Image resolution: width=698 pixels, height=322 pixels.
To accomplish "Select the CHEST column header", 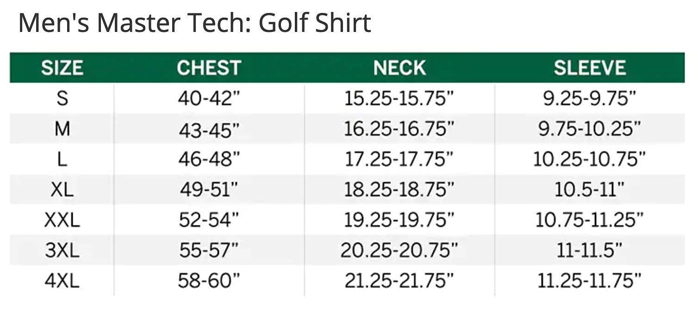I will tap(209, 68).
